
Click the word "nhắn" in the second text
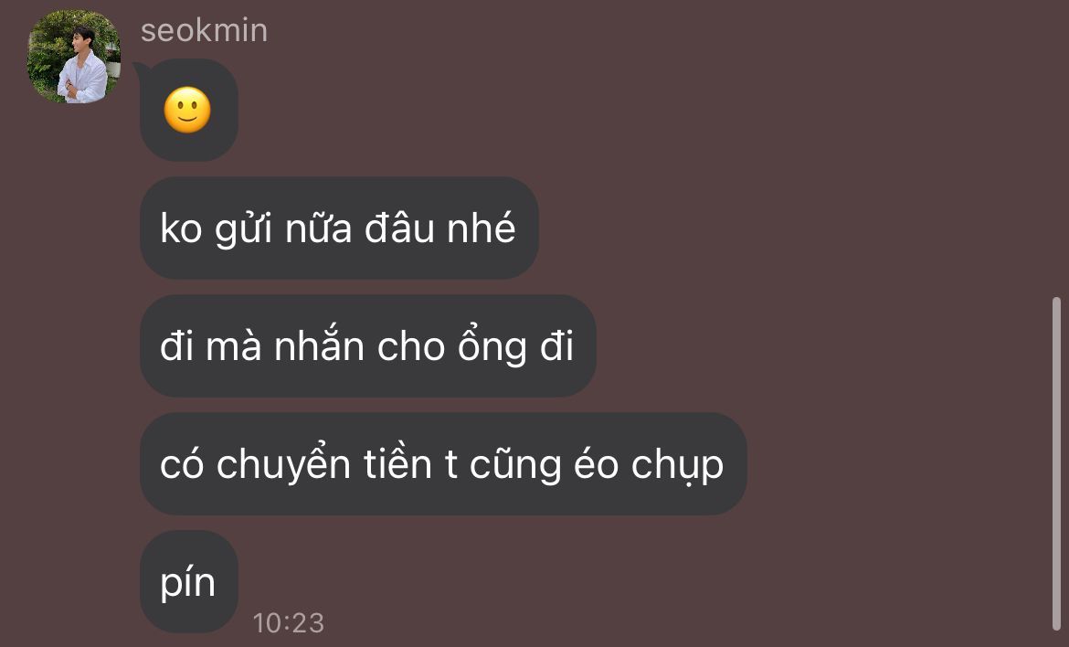tap(319, 345)
